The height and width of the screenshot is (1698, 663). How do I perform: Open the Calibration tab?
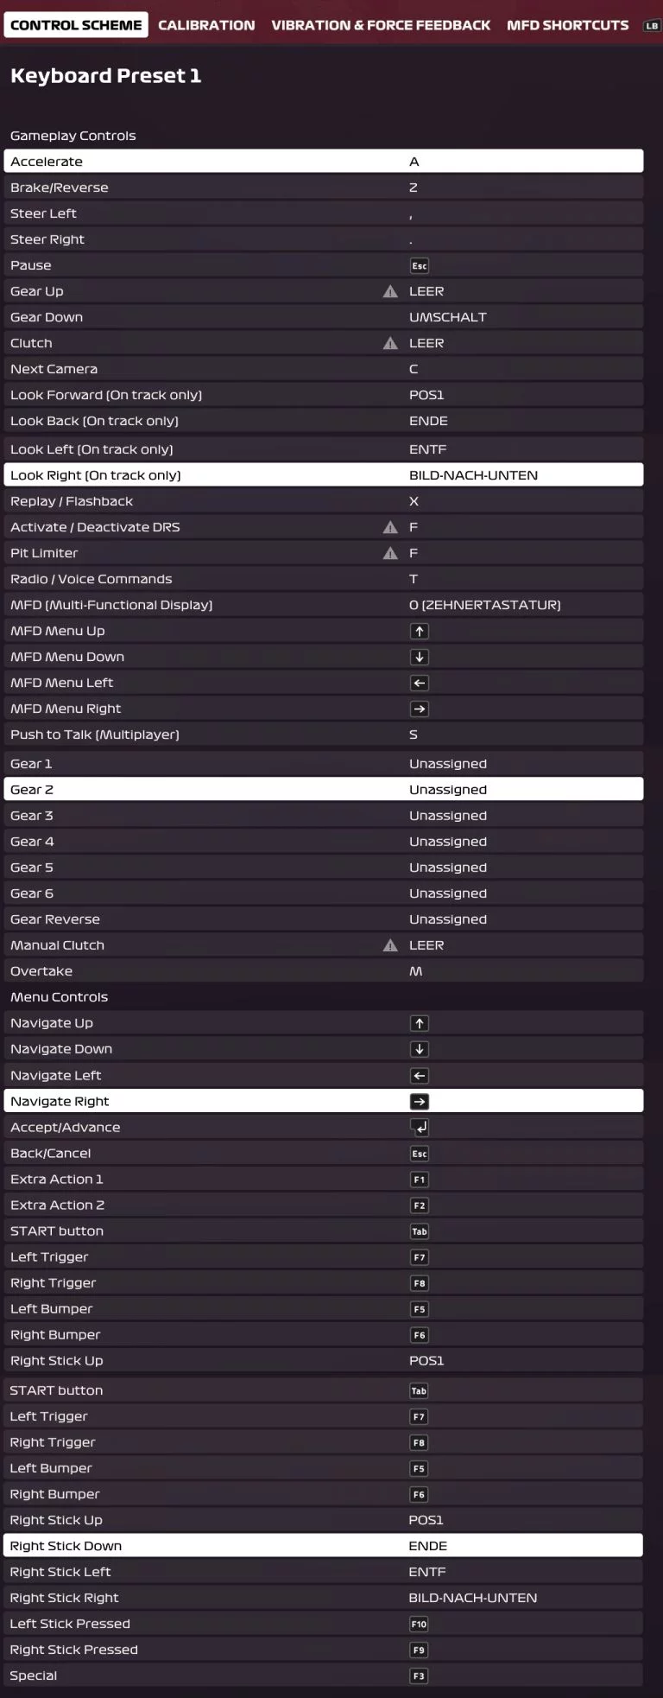pyautogui.click(x=206, y=25)
